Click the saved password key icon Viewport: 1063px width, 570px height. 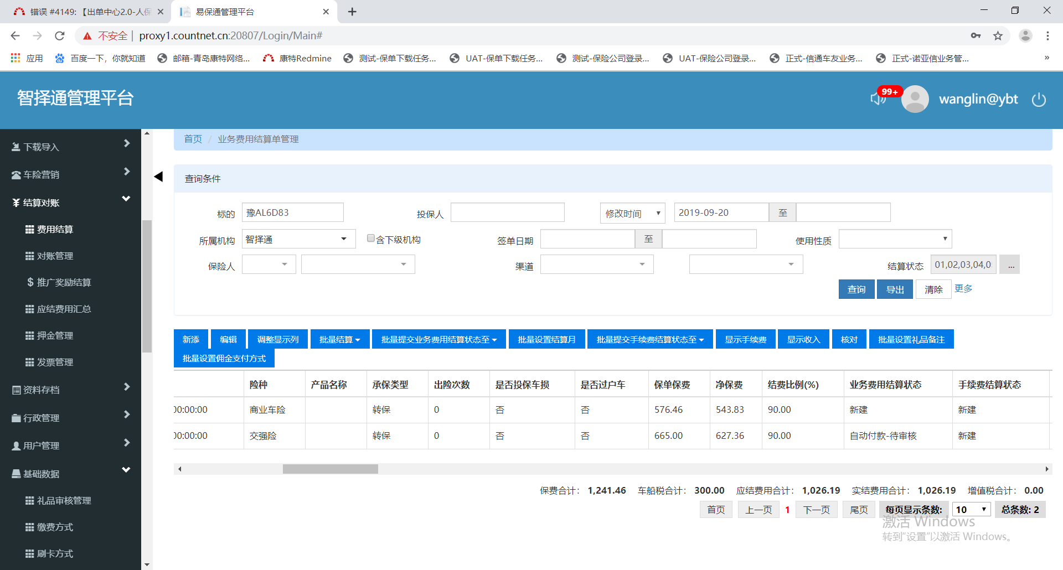(976, 36)
